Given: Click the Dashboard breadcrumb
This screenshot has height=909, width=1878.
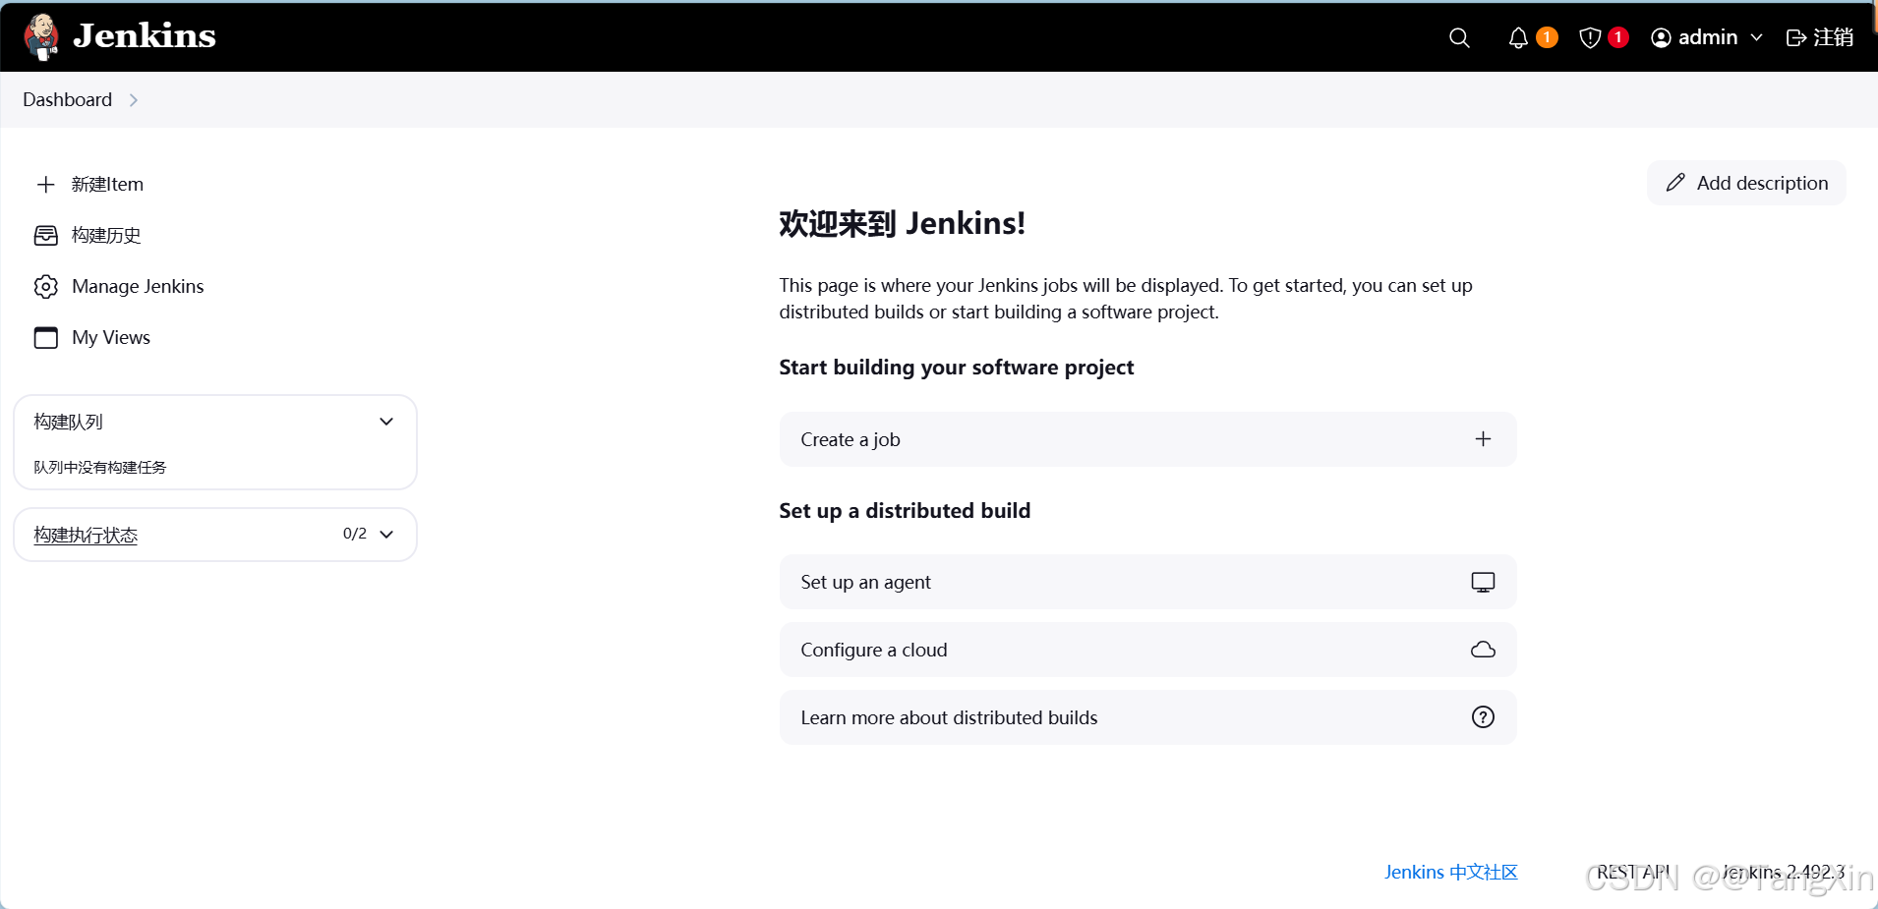Looking at the screenshot, I should coord(67,100).
